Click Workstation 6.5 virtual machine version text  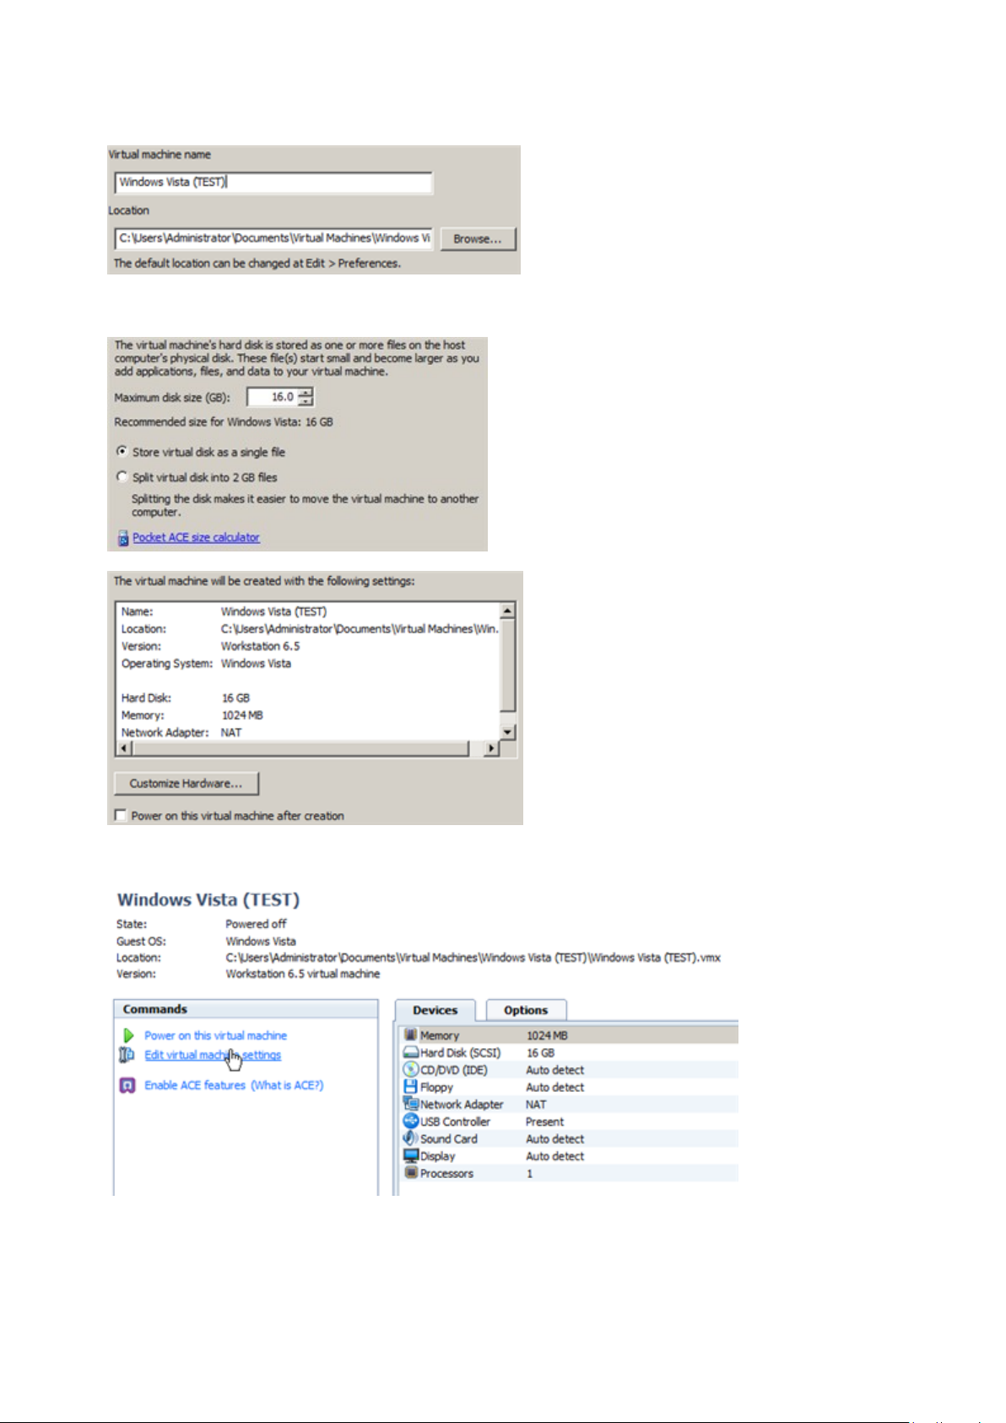point(303,974)
